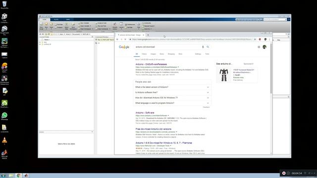
Task: Click Google search Tools link
Action: coord(207,54)
